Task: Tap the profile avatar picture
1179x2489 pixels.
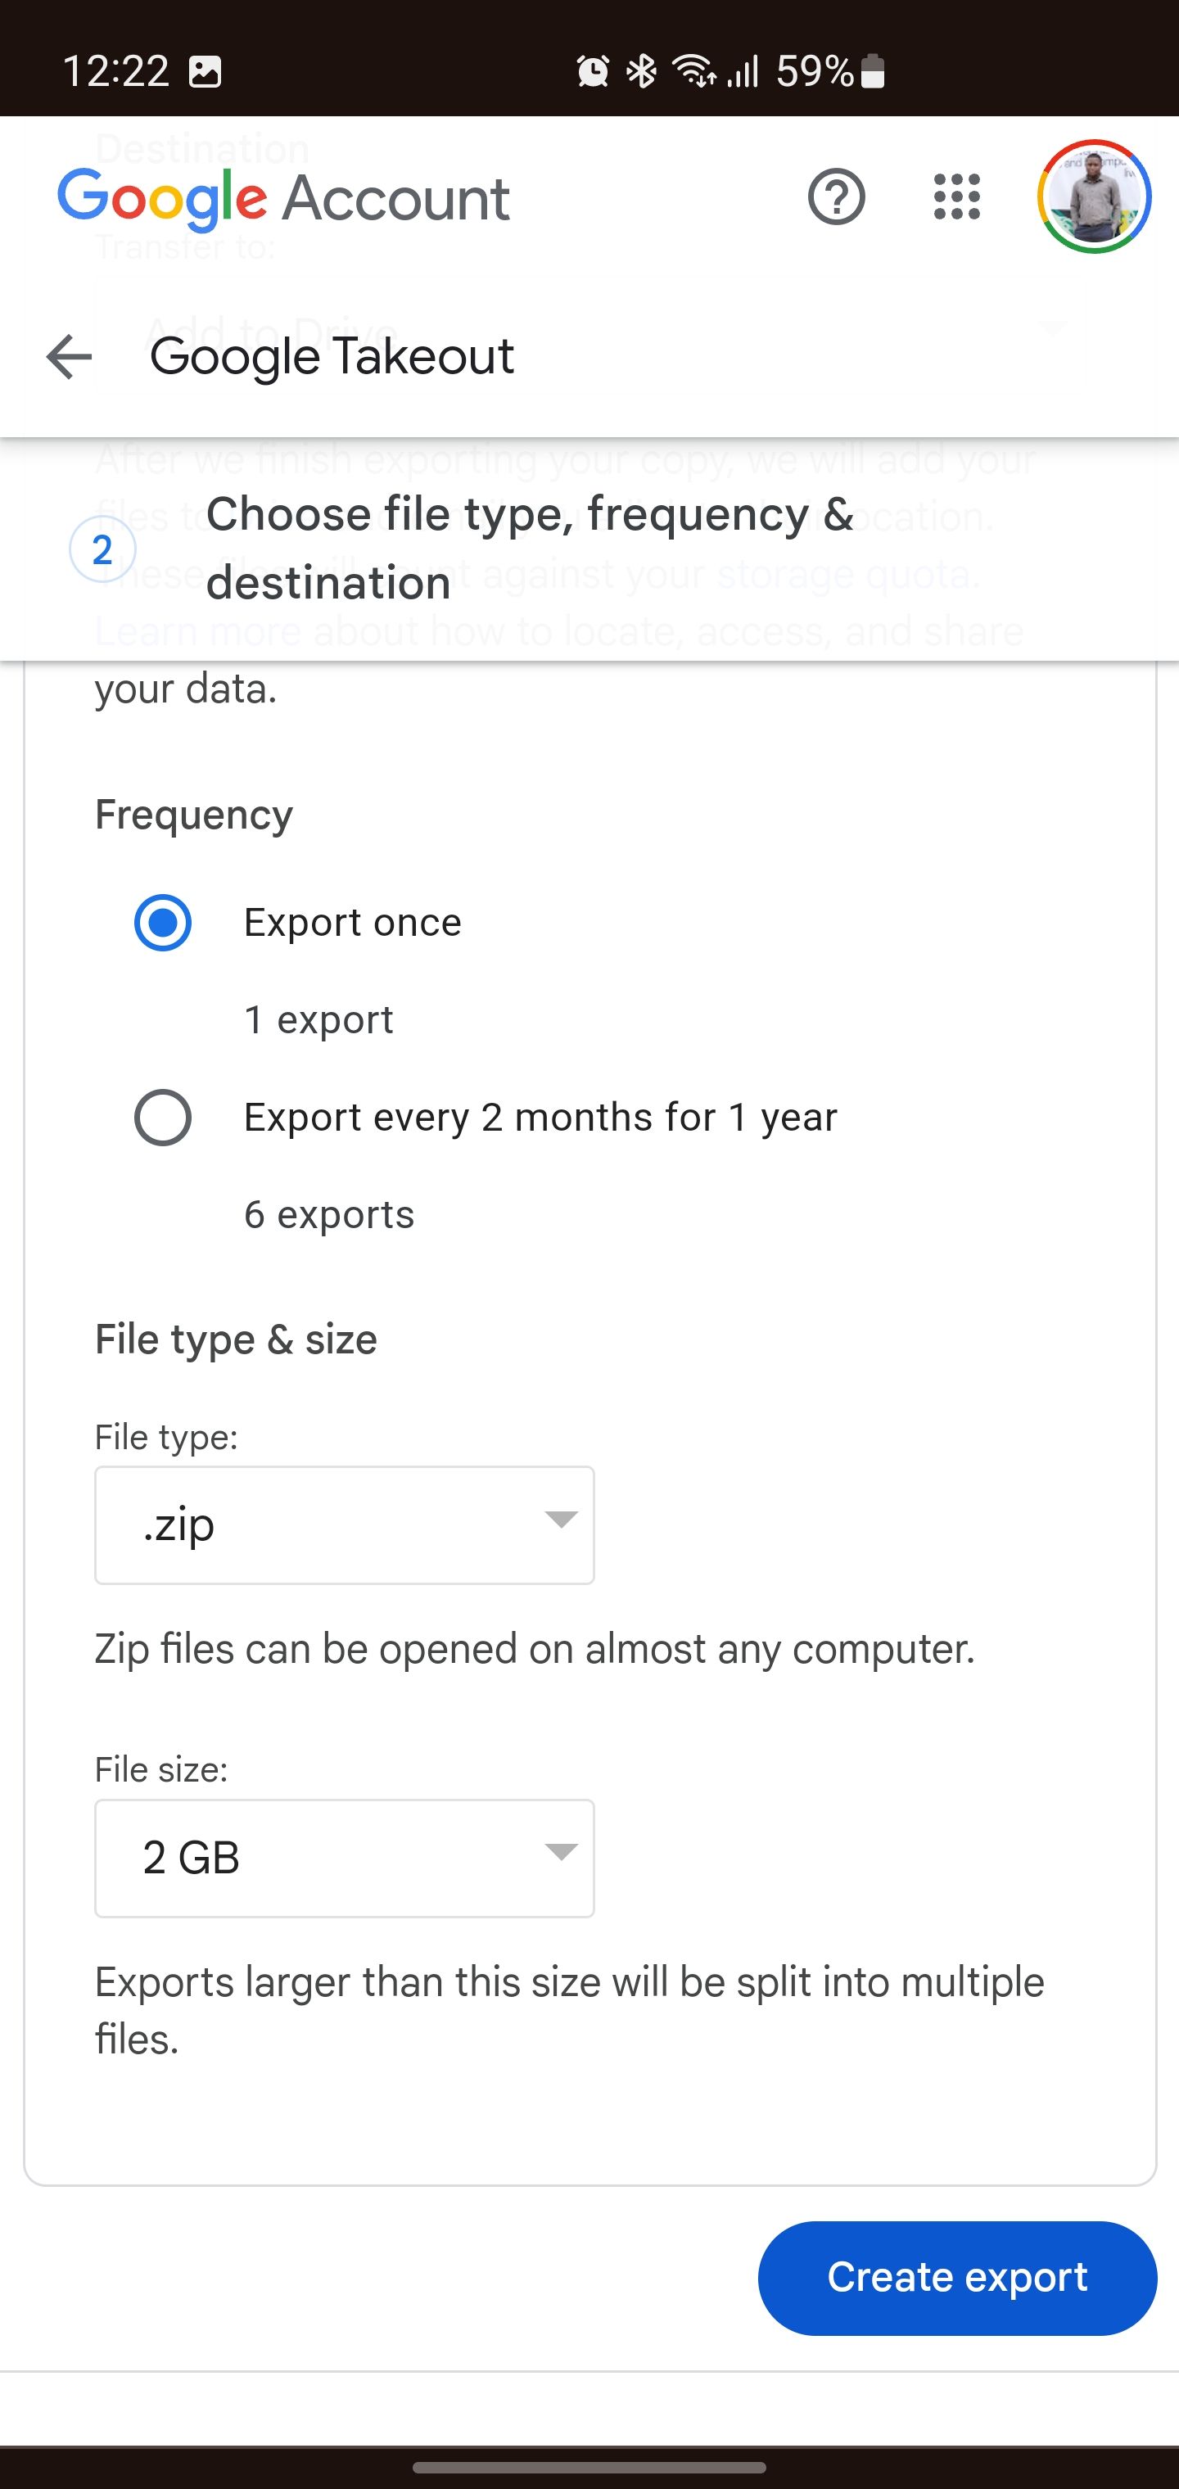Action: (x=1094, y=197)
